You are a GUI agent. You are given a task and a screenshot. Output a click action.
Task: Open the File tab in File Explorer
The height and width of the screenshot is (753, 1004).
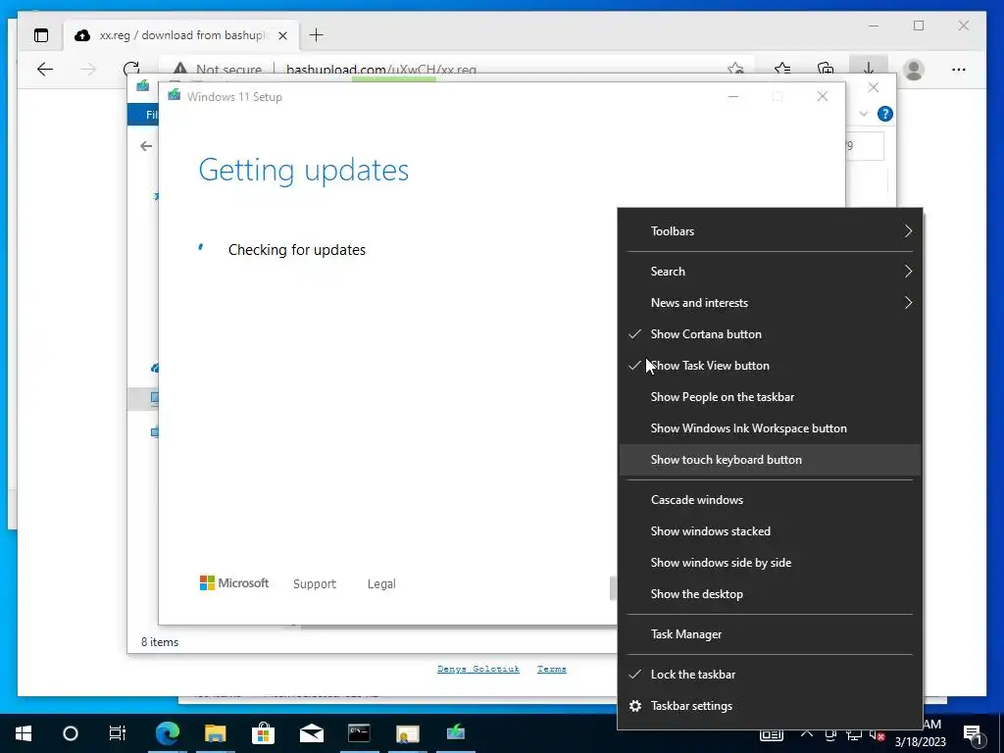[x=145, y=115]
